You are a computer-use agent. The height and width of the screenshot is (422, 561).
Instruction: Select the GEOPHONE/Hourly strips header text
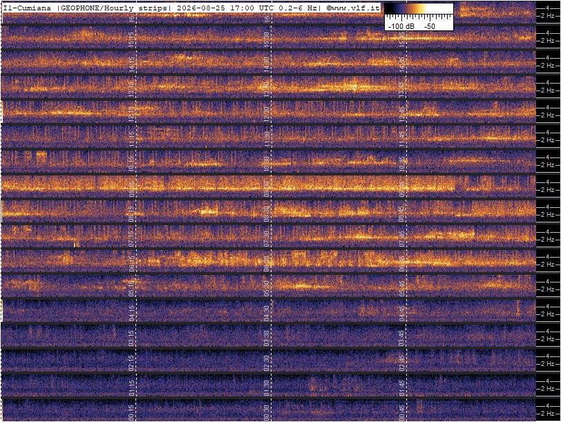click(x=114, y=8)
